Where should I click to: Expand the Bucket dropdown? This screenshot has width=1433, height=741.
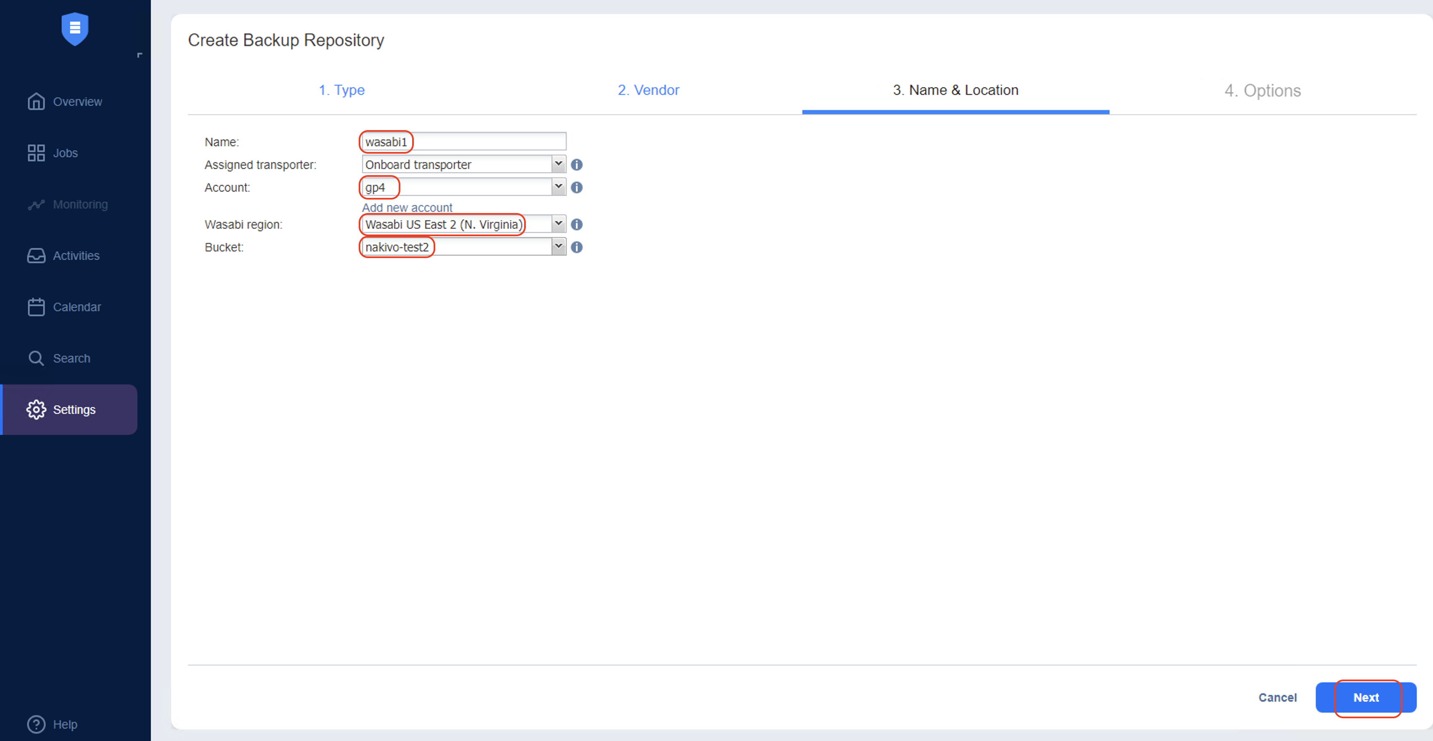558,247
